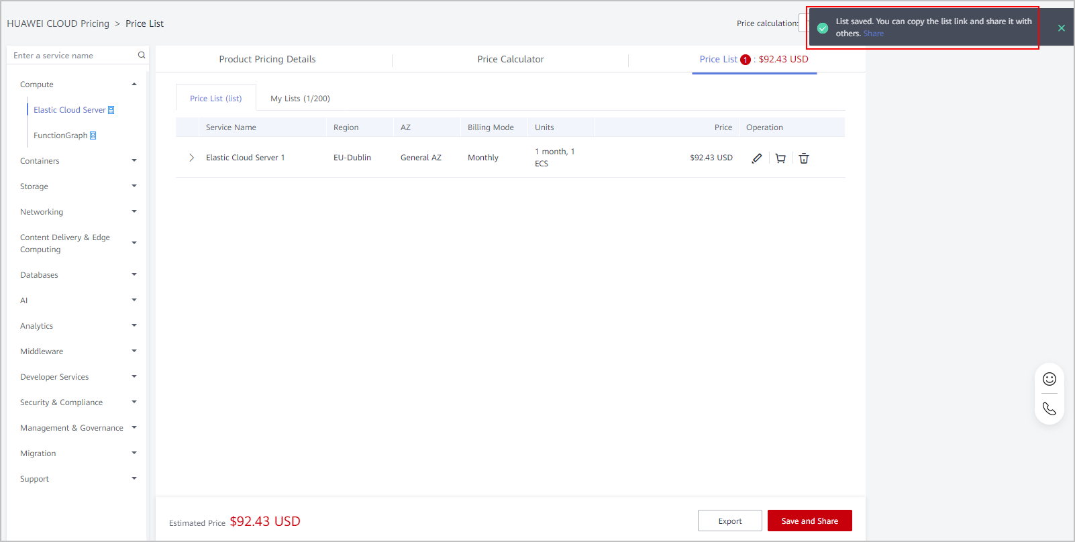Click the Price column header
Screen dimensions: 1075x542
tap(723, 127)
